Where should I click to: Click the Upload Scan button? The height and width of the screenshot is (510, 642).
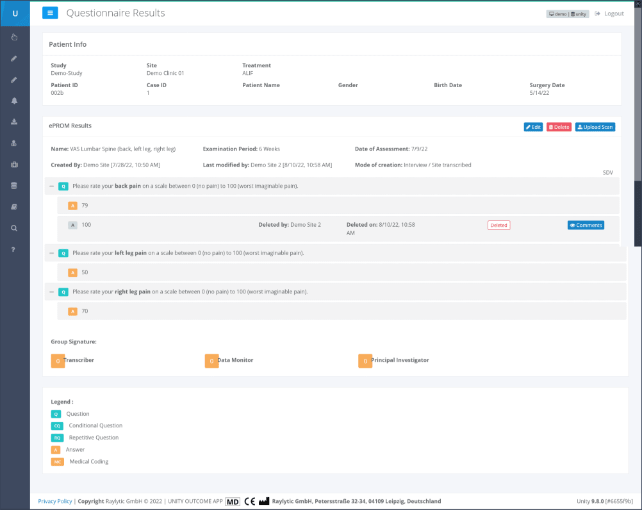(x=595, y=127)
